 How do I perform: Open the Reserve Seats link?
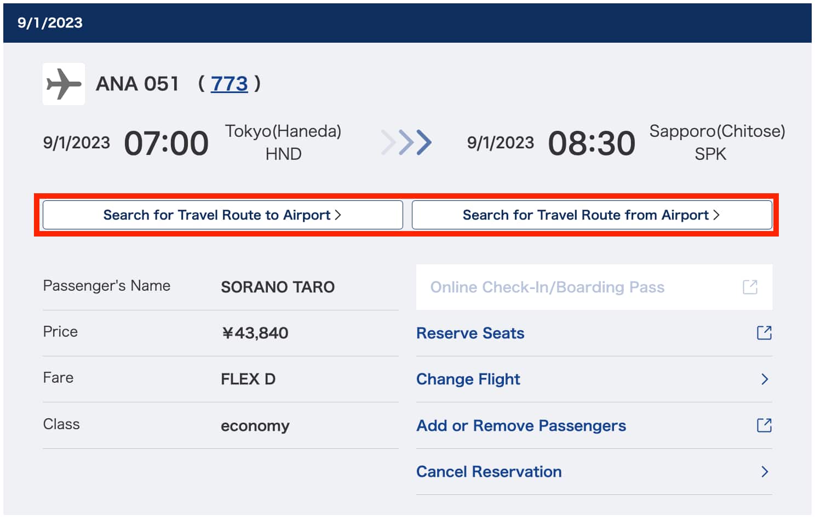click(470, 333)
